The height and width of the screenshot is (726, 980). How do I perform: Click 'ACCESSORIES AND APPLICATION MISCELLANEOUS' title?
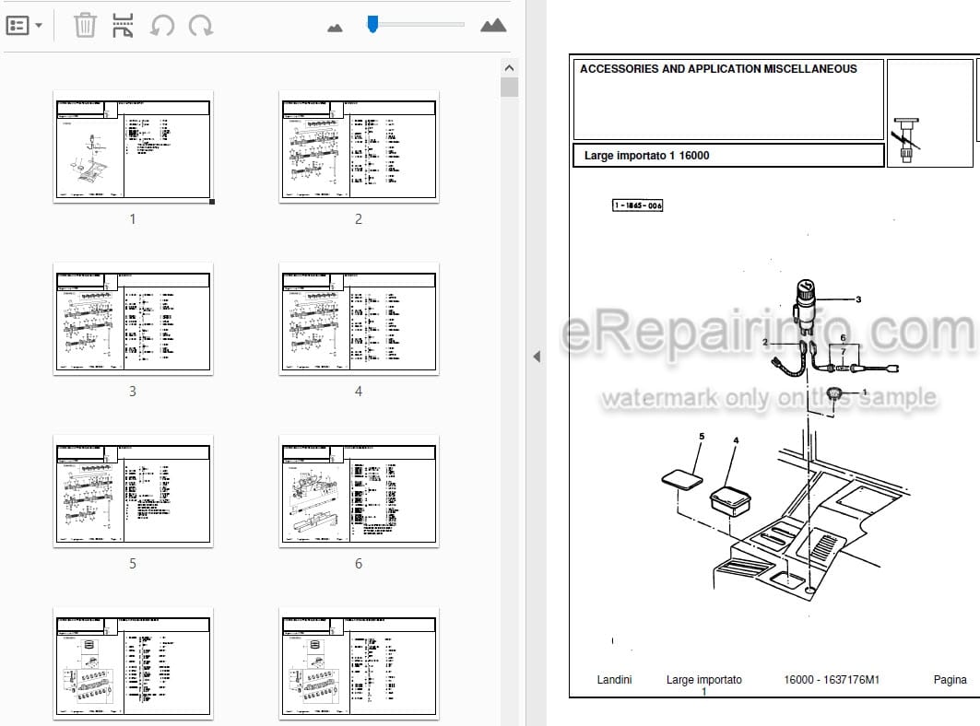click(x=718, y=69)
